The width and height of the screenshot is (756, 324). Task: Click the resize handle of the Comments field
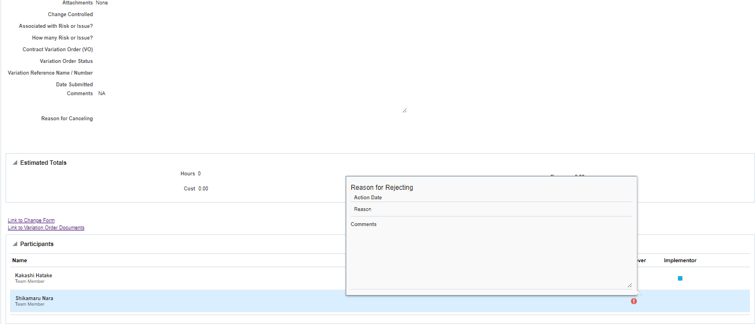point(404,110)
